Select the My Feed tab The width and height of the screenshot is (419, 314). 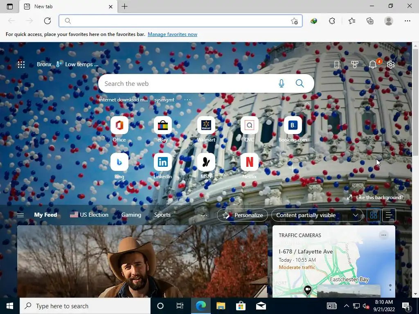(45, 215)
